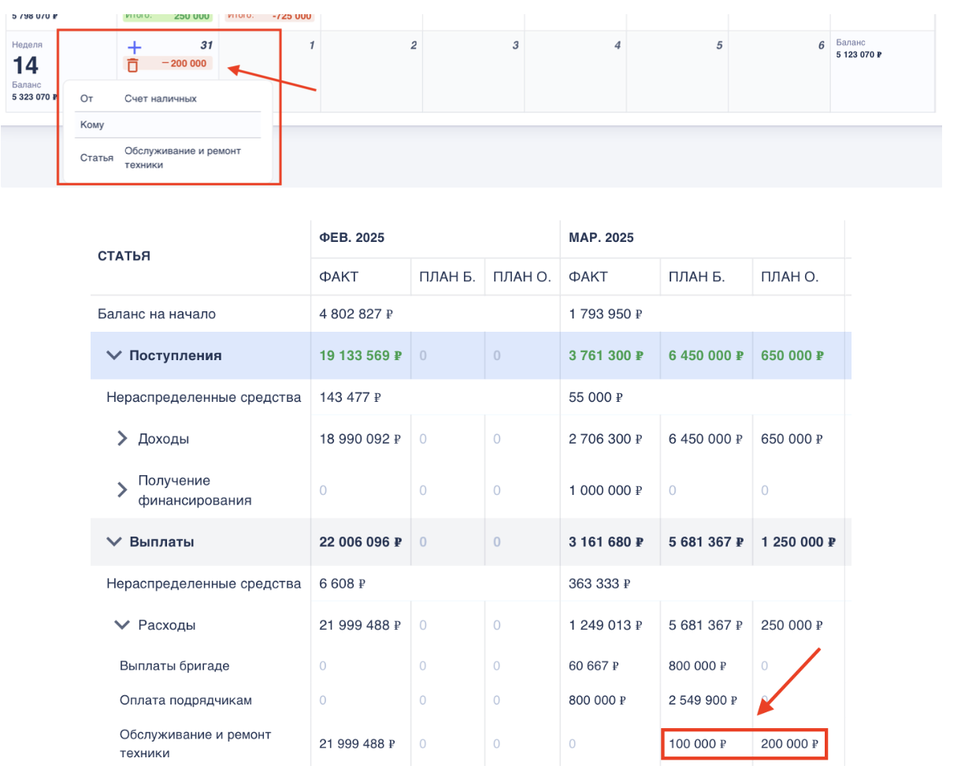The width and height of the screenshot is (961, 777).
Task: Click the МАР. 2025 column header
Action: tap(601, 237)
